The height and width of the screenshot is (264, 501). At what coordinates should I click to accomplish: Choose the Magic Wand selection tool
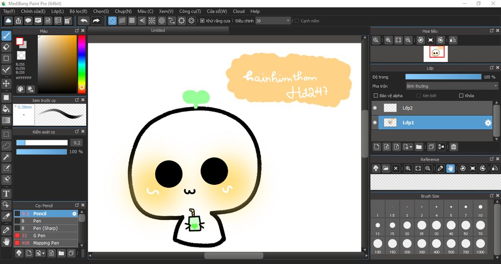pos(6,157)
